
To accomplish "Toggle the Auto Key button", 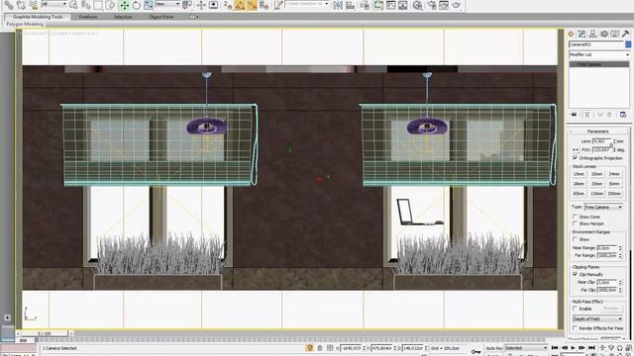I will pos(493,348).
